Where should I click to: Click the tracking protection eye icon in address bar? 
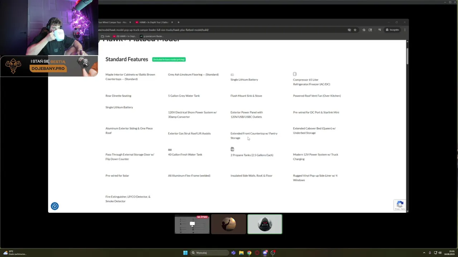[349, 30]
